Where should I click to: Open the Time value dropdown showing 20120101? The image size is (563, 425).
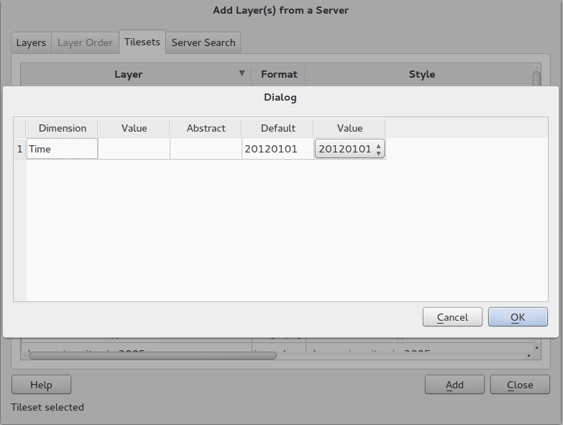click(x=349, y=149)
